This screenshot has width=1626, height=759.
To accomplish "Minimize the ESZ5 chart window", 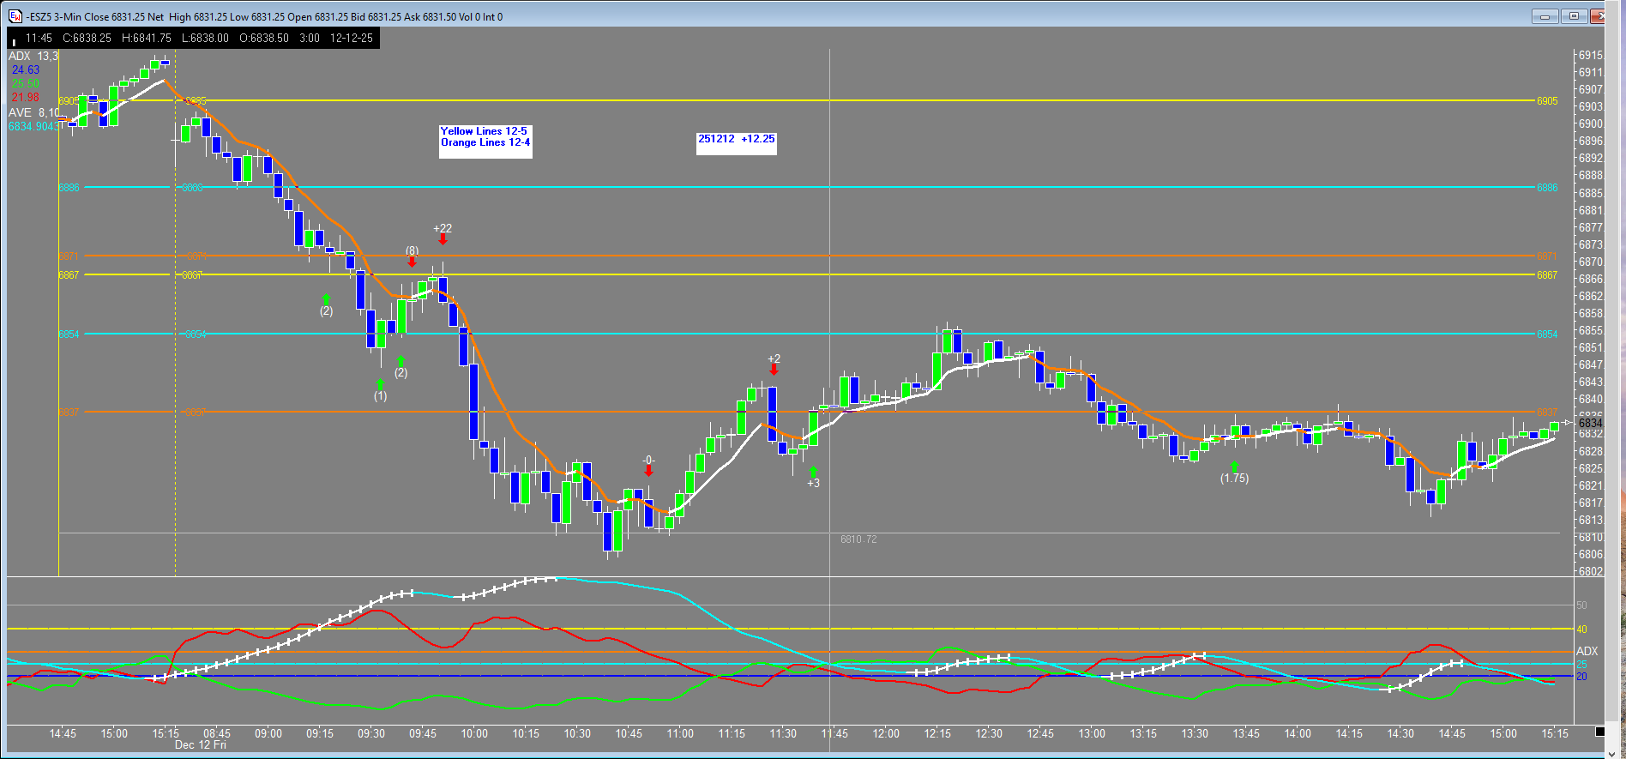I will (1545, 16).
